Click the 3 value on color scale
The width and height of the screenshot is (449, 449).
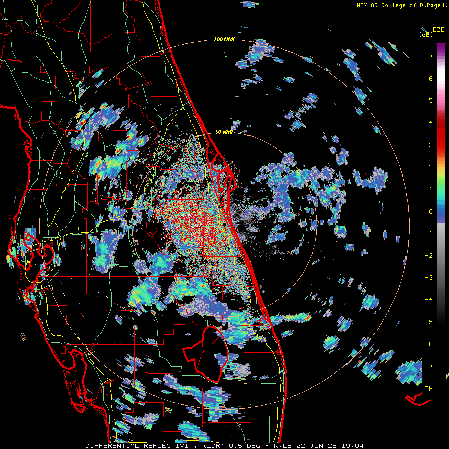[431, 145]
